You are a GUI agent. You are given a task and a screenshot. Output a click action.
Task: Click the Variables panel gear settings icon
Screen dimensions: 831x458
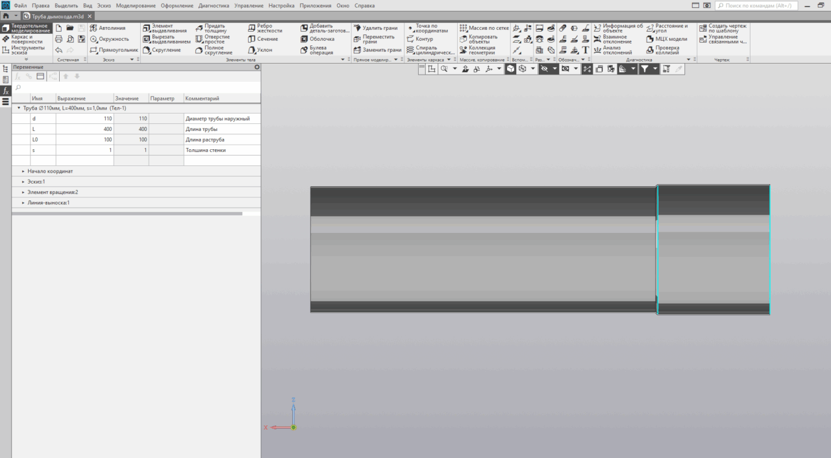click(256, 67)
